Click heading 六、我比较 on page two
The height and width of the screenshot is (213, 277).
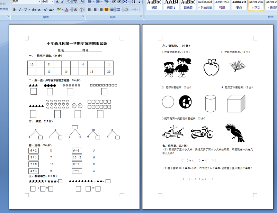pyautogui.click(x=176, y=46)
